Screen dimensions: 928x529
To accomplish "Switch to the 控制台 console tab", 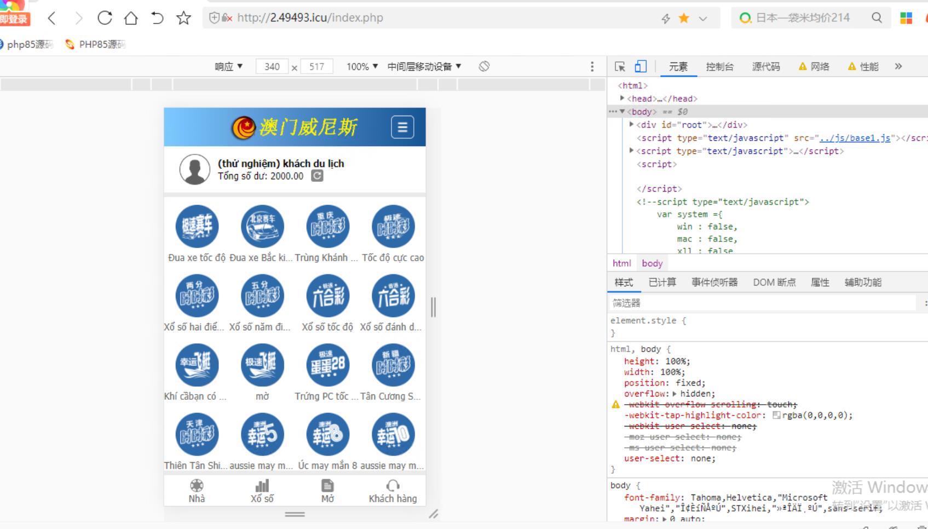I will pos(719,67).
